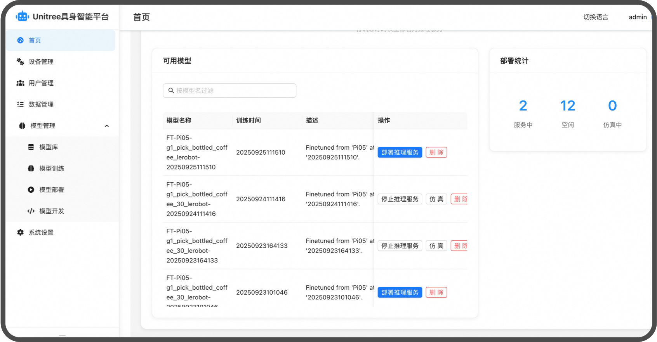Click the list icon for 数据管理
Screen dimensions: 657x342
(x=21, y=104)
